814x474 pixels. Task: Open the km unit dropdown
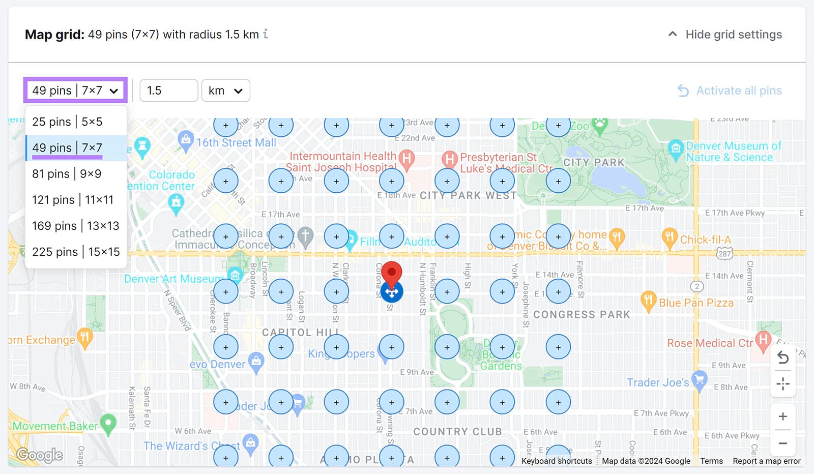pos(225,91)
